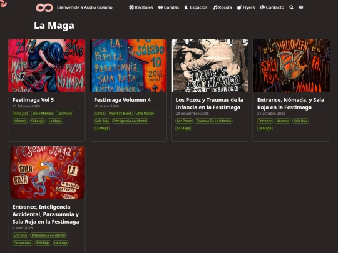Select the Black Mamba tag
This screenshot has height=253, width=338.
point(43,114)
